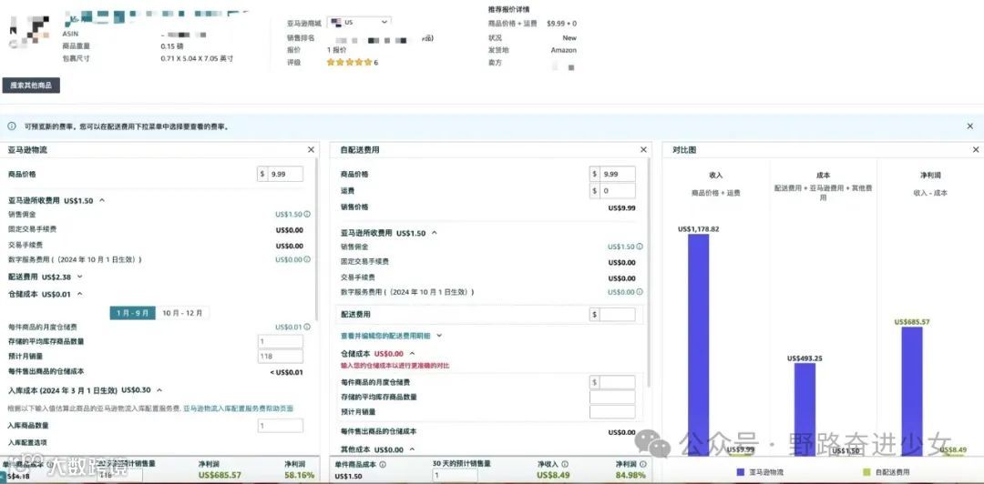Click the 搜索其他商品 button

[31, 86]
